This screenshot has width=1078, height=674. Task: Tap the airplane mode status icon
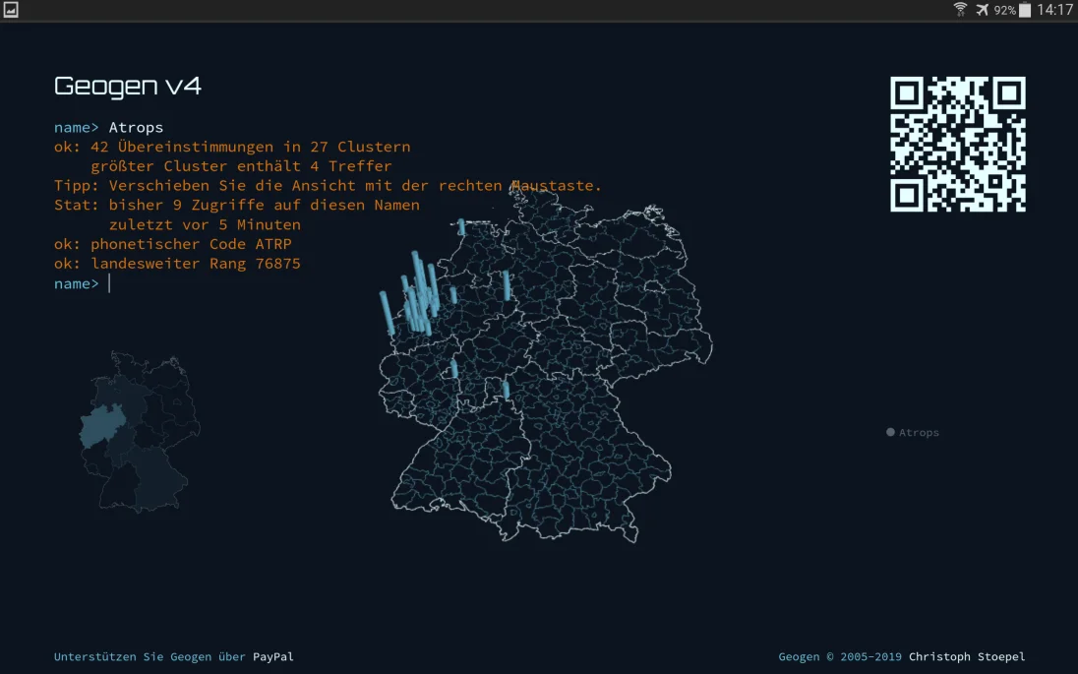982,10
